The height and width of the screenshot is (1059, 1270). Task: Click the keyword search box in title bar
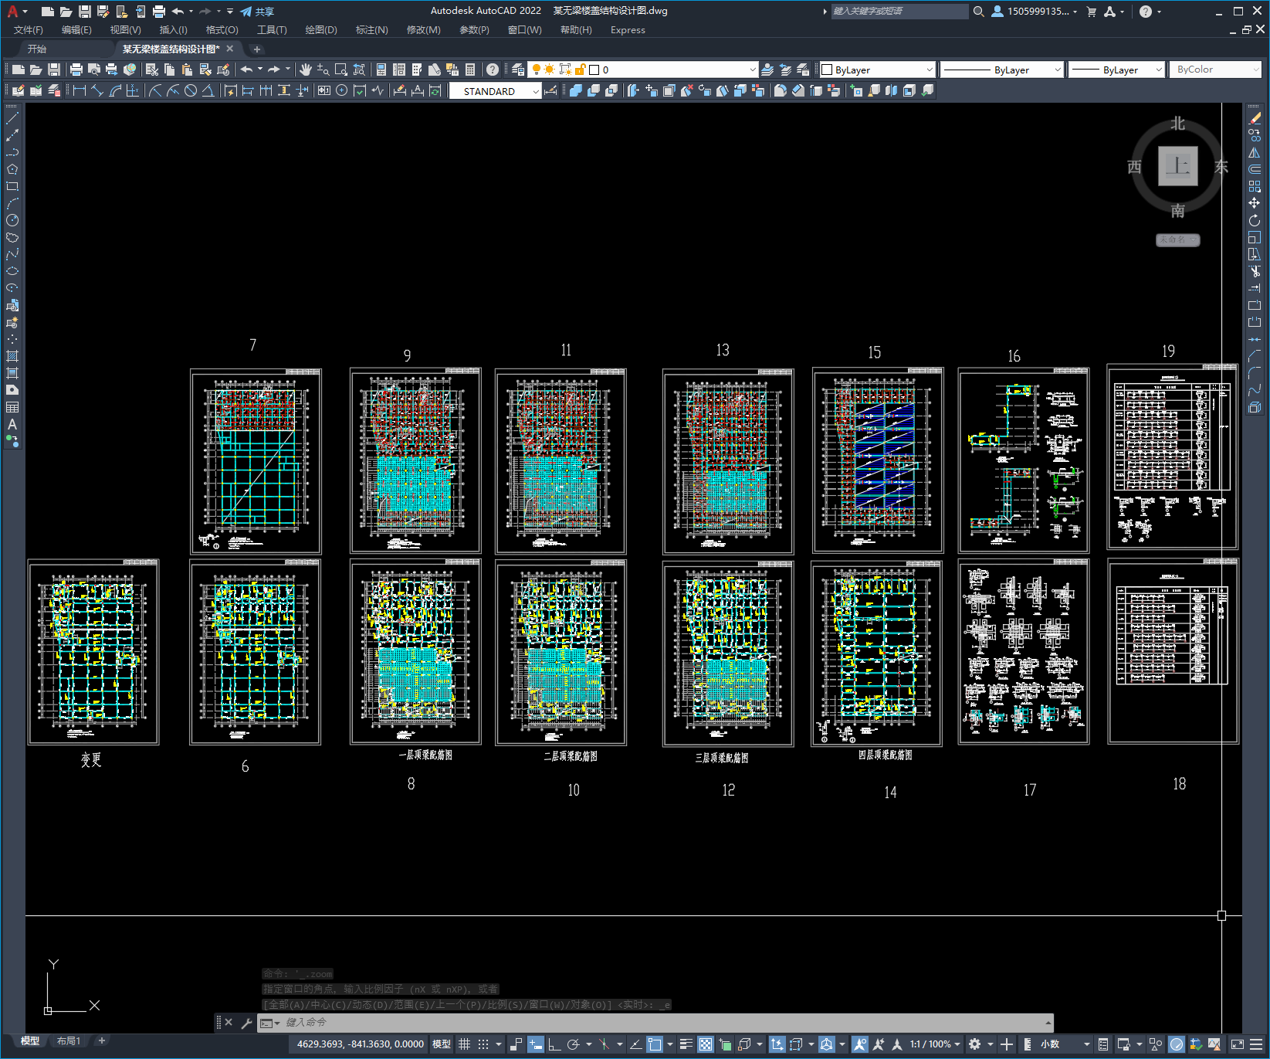tap(899, 12)
